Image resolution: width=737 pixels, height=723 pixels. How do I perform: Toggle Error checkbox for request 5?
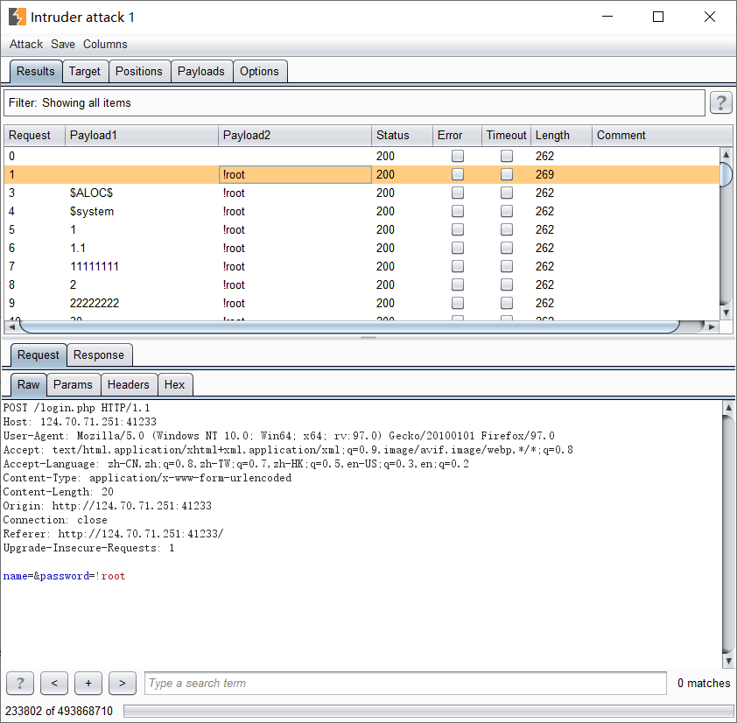click(457, 229)
